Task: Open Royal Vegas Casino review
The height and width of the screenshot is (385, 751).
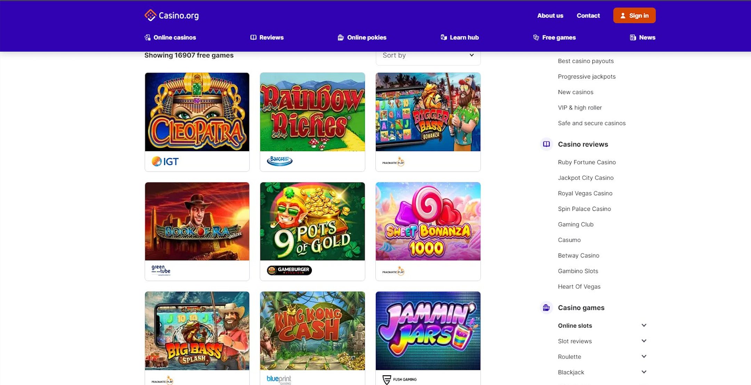Action: coord(585,193)
